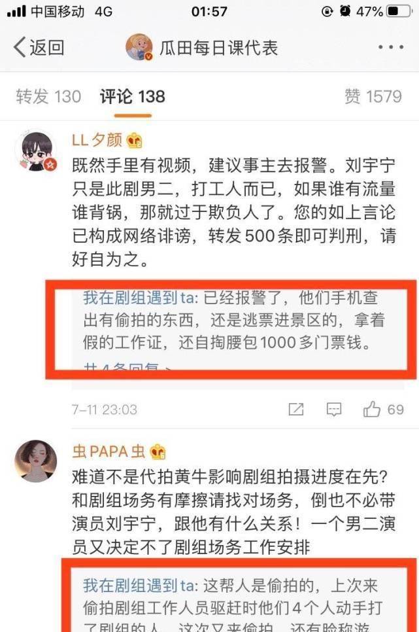Tap the 瓜田每日课代表 profile avatar
This screenshot has width=419, height=632.
point(139,47)
